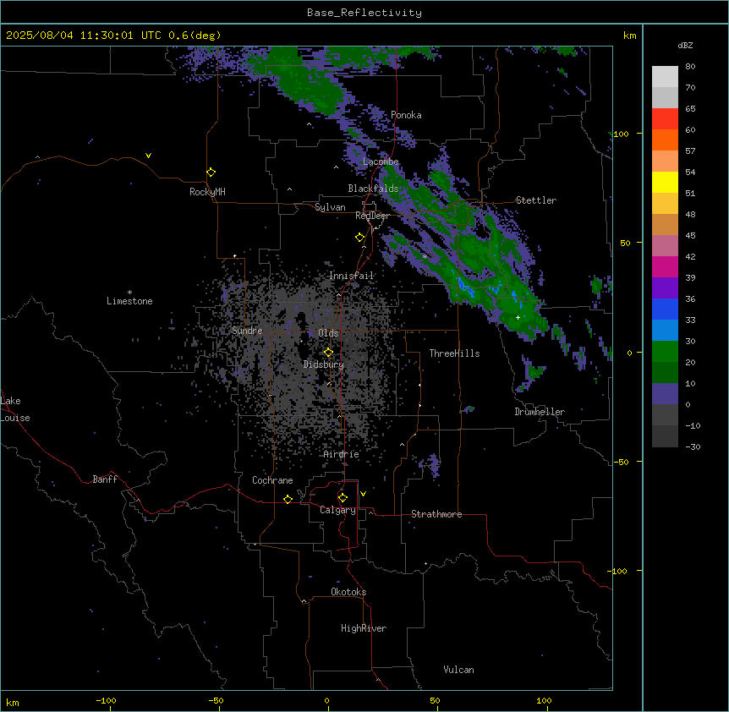
Task: Click the km unit label at top right
Action: [629, 36]
